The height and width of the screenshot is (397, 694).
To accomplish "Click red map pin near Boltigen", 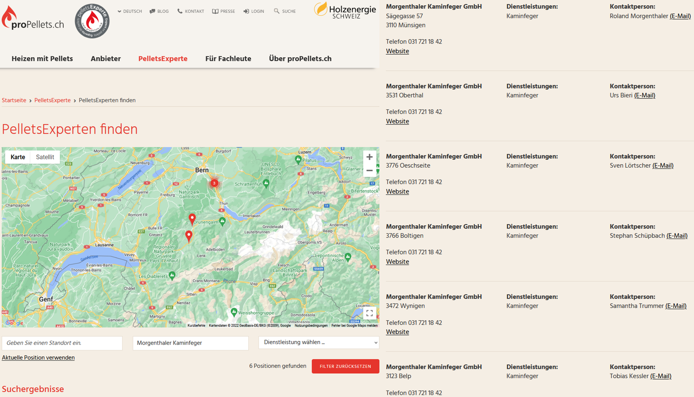I will click(x=192, y=219).
